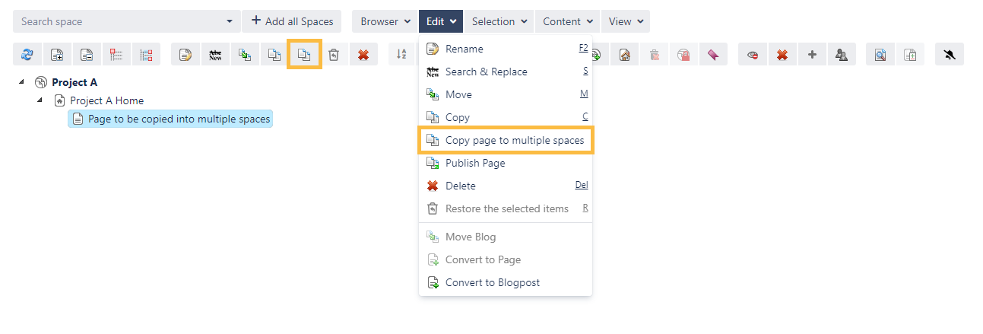Click the rename page toolbar icon
Screen dimensions: 983x334
coord(186,55)
